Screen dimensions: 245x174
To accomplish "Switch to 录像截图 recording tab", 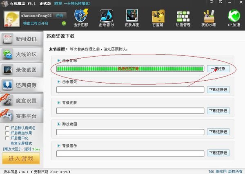I will pos(22,70).
